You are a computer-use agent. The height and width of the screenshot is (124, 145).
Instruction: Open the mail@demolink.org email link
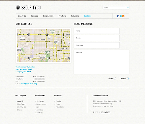pyautogui.click(x=29, y=84)
